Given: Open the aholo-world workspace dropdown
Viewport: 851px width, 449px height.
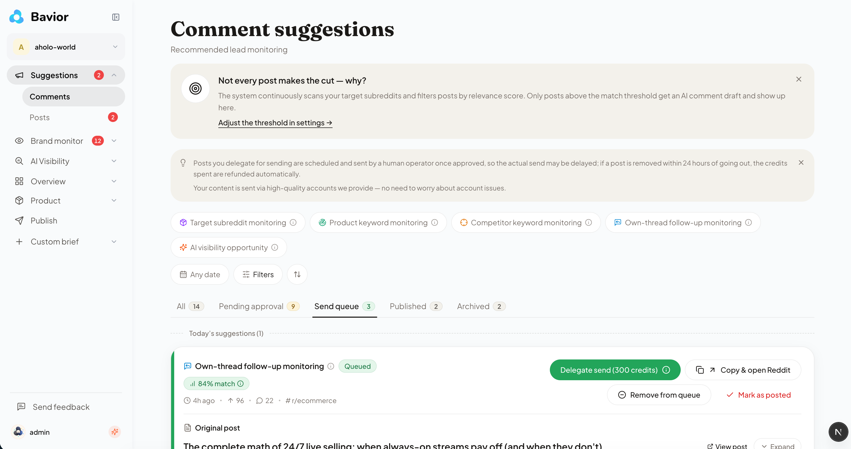Looking at the screenshot, I should tap(66, 47).
